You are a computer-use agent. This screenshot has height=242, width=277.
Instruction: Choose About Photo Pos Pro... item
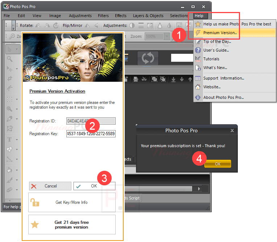pos(235,97)
